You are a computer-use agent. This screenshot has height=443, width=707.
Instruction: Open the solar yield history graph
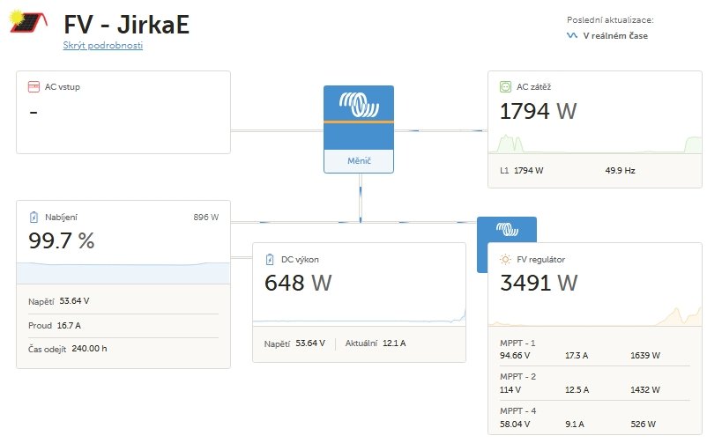(x=595, y=315)
